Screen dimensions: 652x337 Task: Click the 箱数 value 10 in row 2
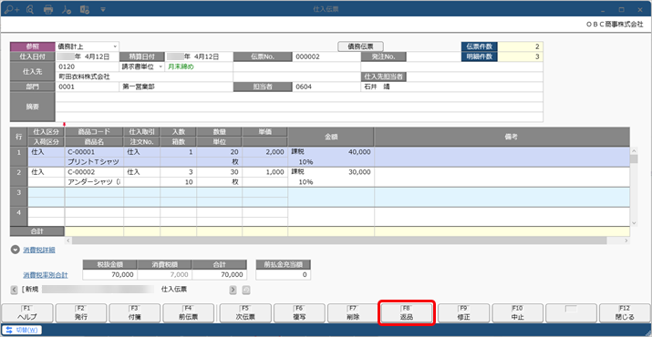[x=179, y=182]
